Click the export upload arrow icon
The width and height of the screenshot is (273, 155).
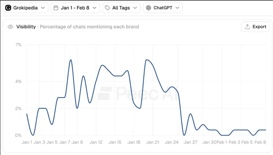click(x=247, y=27)
